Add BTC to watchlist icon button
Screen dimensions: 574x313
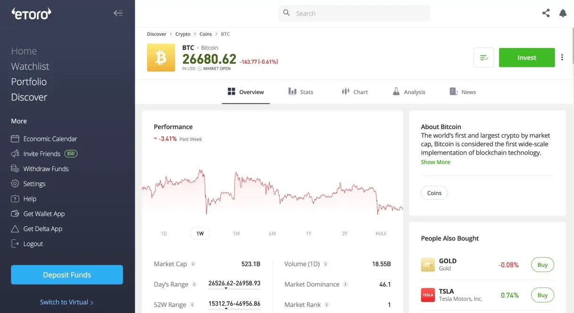coord(483,58)
